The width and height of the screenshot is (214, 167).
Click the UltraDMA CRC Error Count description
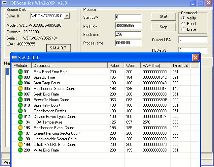55,145
